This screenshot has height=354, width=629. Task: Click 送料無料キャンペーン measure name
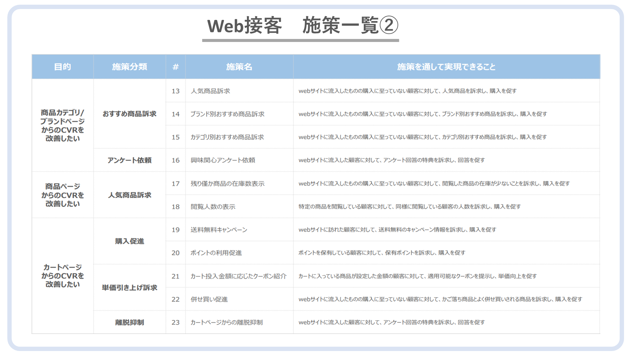[x=219, y=230]
